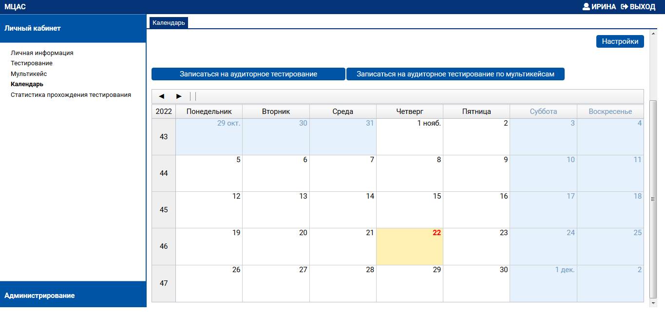Click the user profile icon ИРИНА
This screenshot has width=665, height=315.
586,7
